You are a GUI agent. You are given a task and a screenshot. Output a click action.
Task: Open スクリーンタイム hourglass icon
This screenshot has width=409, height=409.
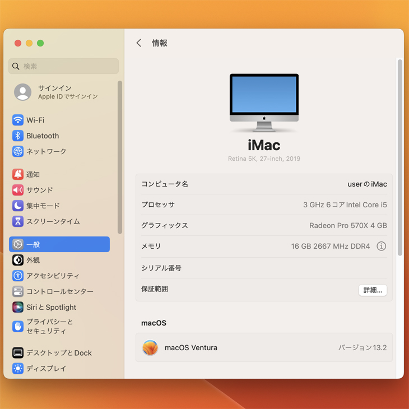[18, 221]
